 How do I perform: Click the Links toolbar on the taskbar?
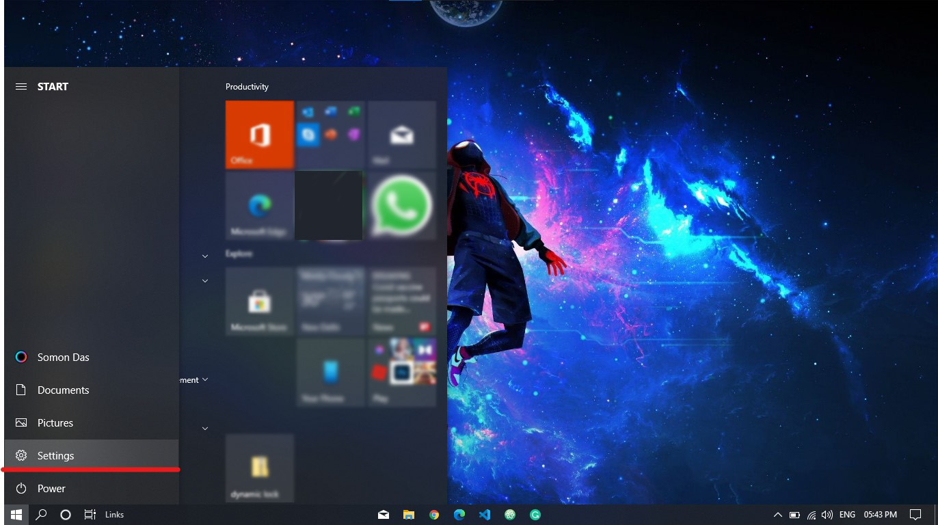click(114, 515)
